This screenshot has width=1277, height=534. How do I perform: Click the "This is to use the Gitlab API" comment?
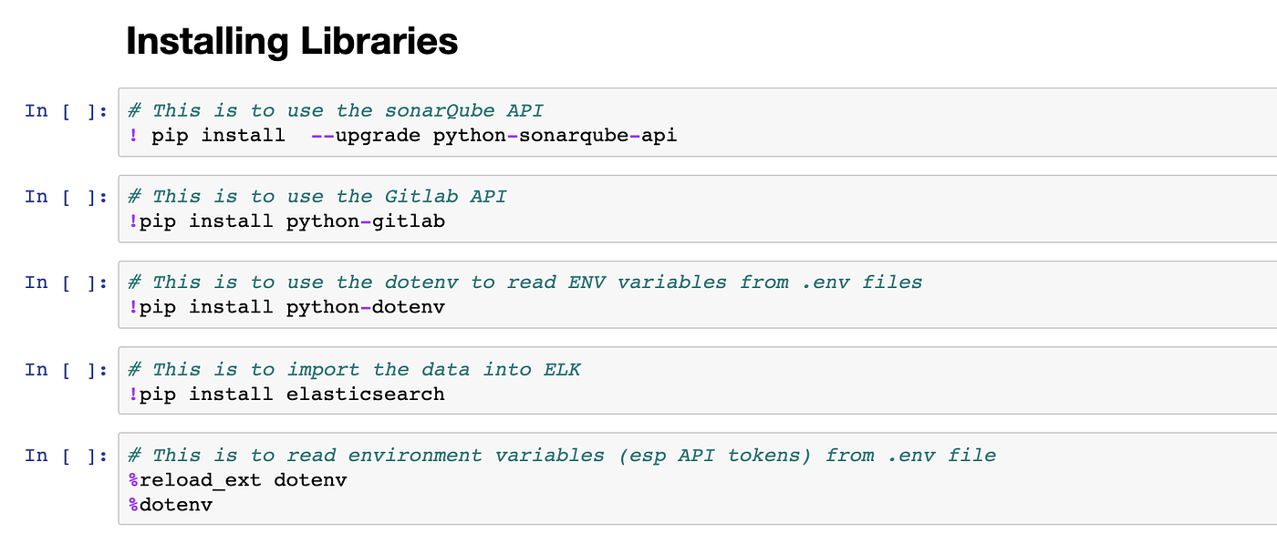point(317,197)
